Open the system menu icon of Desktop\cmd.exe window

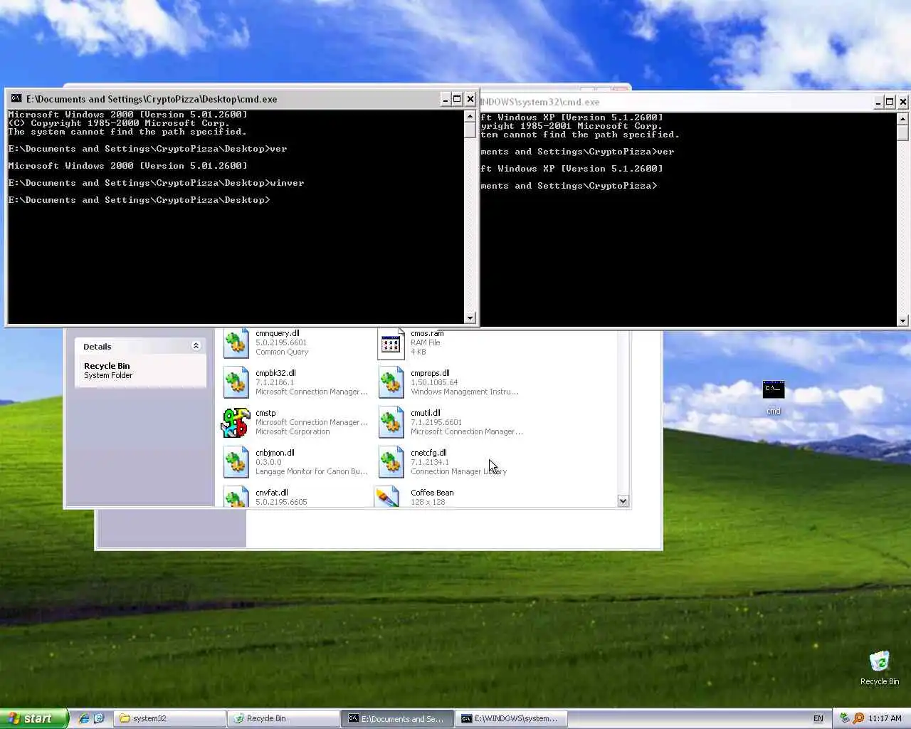tap(16, 99)
